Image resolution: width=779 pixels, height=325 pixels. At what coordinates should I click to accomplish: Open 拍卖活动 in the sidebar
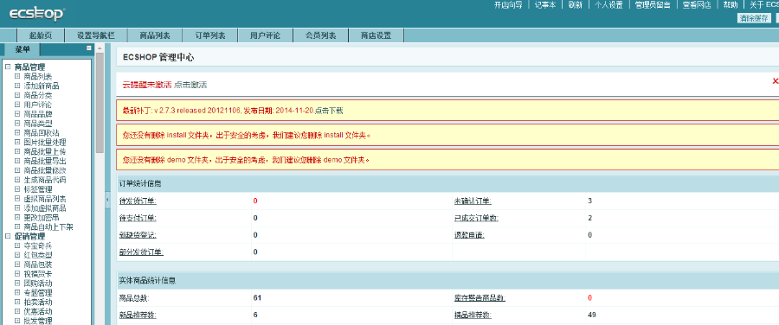click(38, 303)
